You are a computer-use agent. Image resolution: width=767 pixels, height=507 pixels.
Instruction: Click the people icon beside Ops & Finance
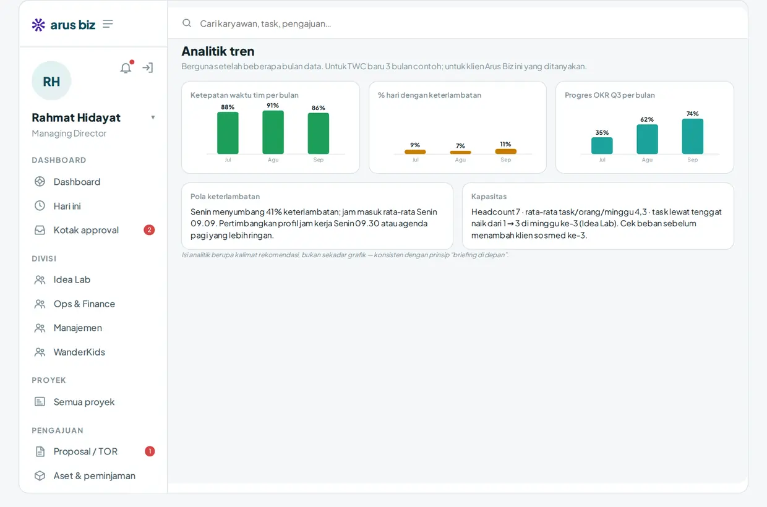tap(40, 304)
